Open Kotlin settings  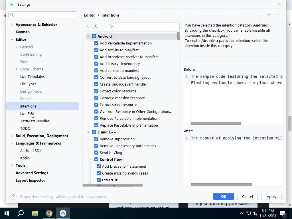[x=25, y=158]
